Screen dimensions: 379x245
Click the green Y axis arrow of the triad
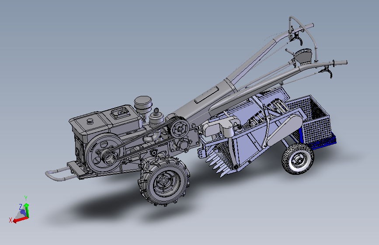click(x=27, y=210)
